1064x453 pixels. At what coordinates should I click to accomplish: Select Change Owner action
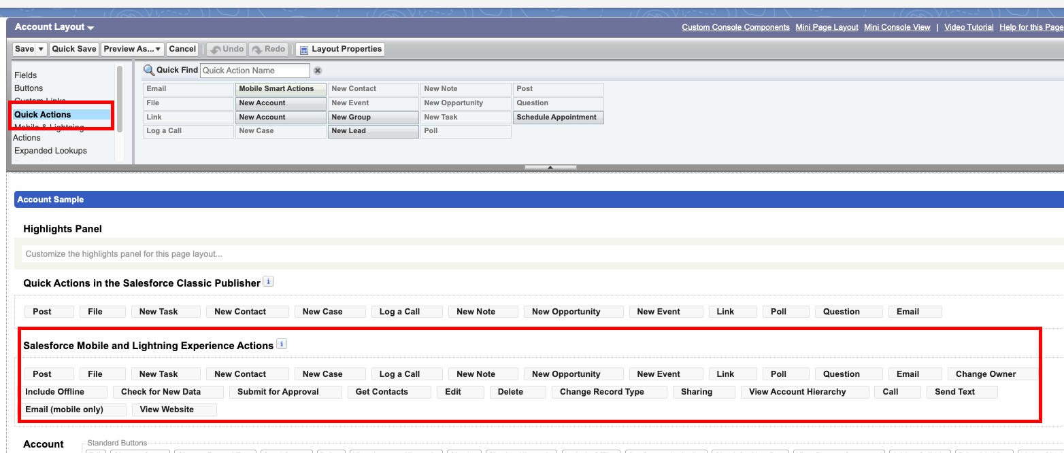point(993,374)
